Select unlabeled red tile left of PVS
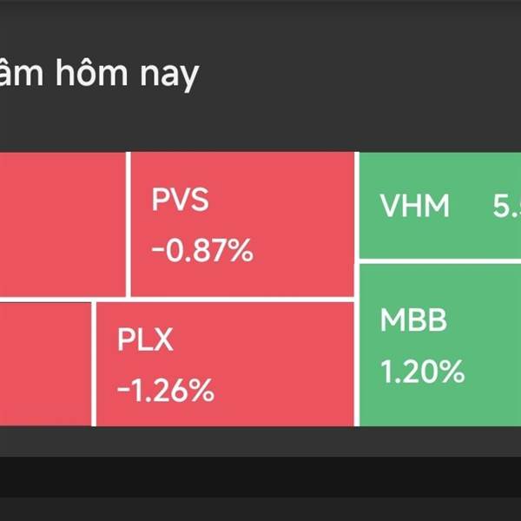Image resolution: width=521 pixels, height=521 pixels. tap(63, 224)
